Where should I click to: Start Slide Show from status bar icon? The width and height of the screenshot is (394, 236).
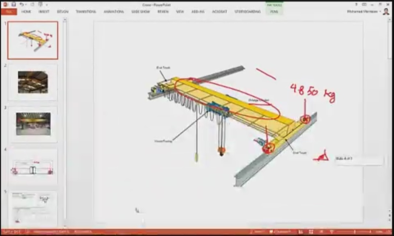tap(331, 232)
